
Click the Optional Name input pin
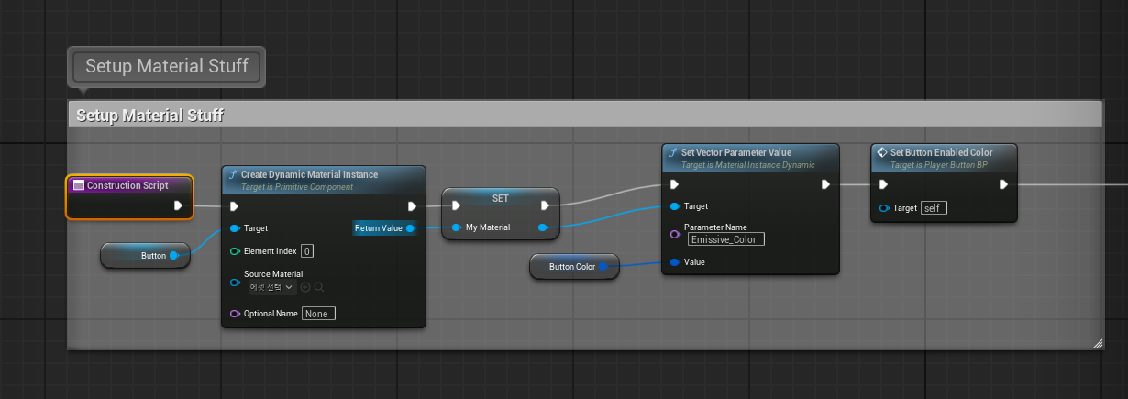235,314
